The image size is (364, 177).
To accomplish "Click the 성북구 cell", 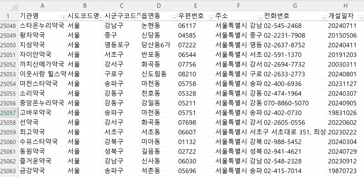I will 122,151.
